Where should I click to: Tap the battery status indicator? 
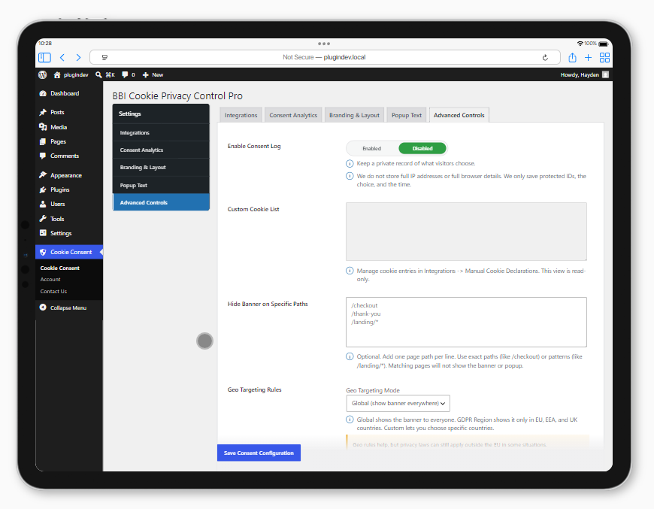point(604,44)
